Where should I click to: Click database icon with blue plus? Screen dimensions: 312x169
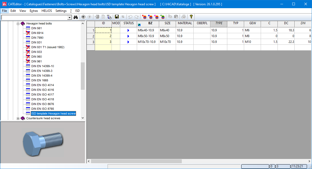[x=150, y=17]
